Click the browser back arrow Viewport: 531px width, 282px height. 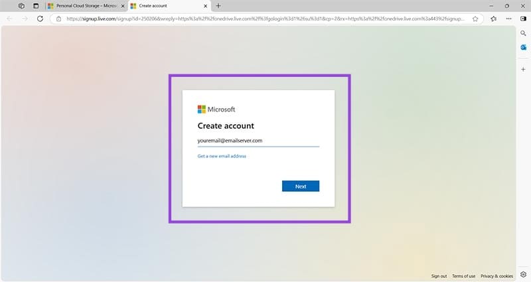tap(9, 19)
